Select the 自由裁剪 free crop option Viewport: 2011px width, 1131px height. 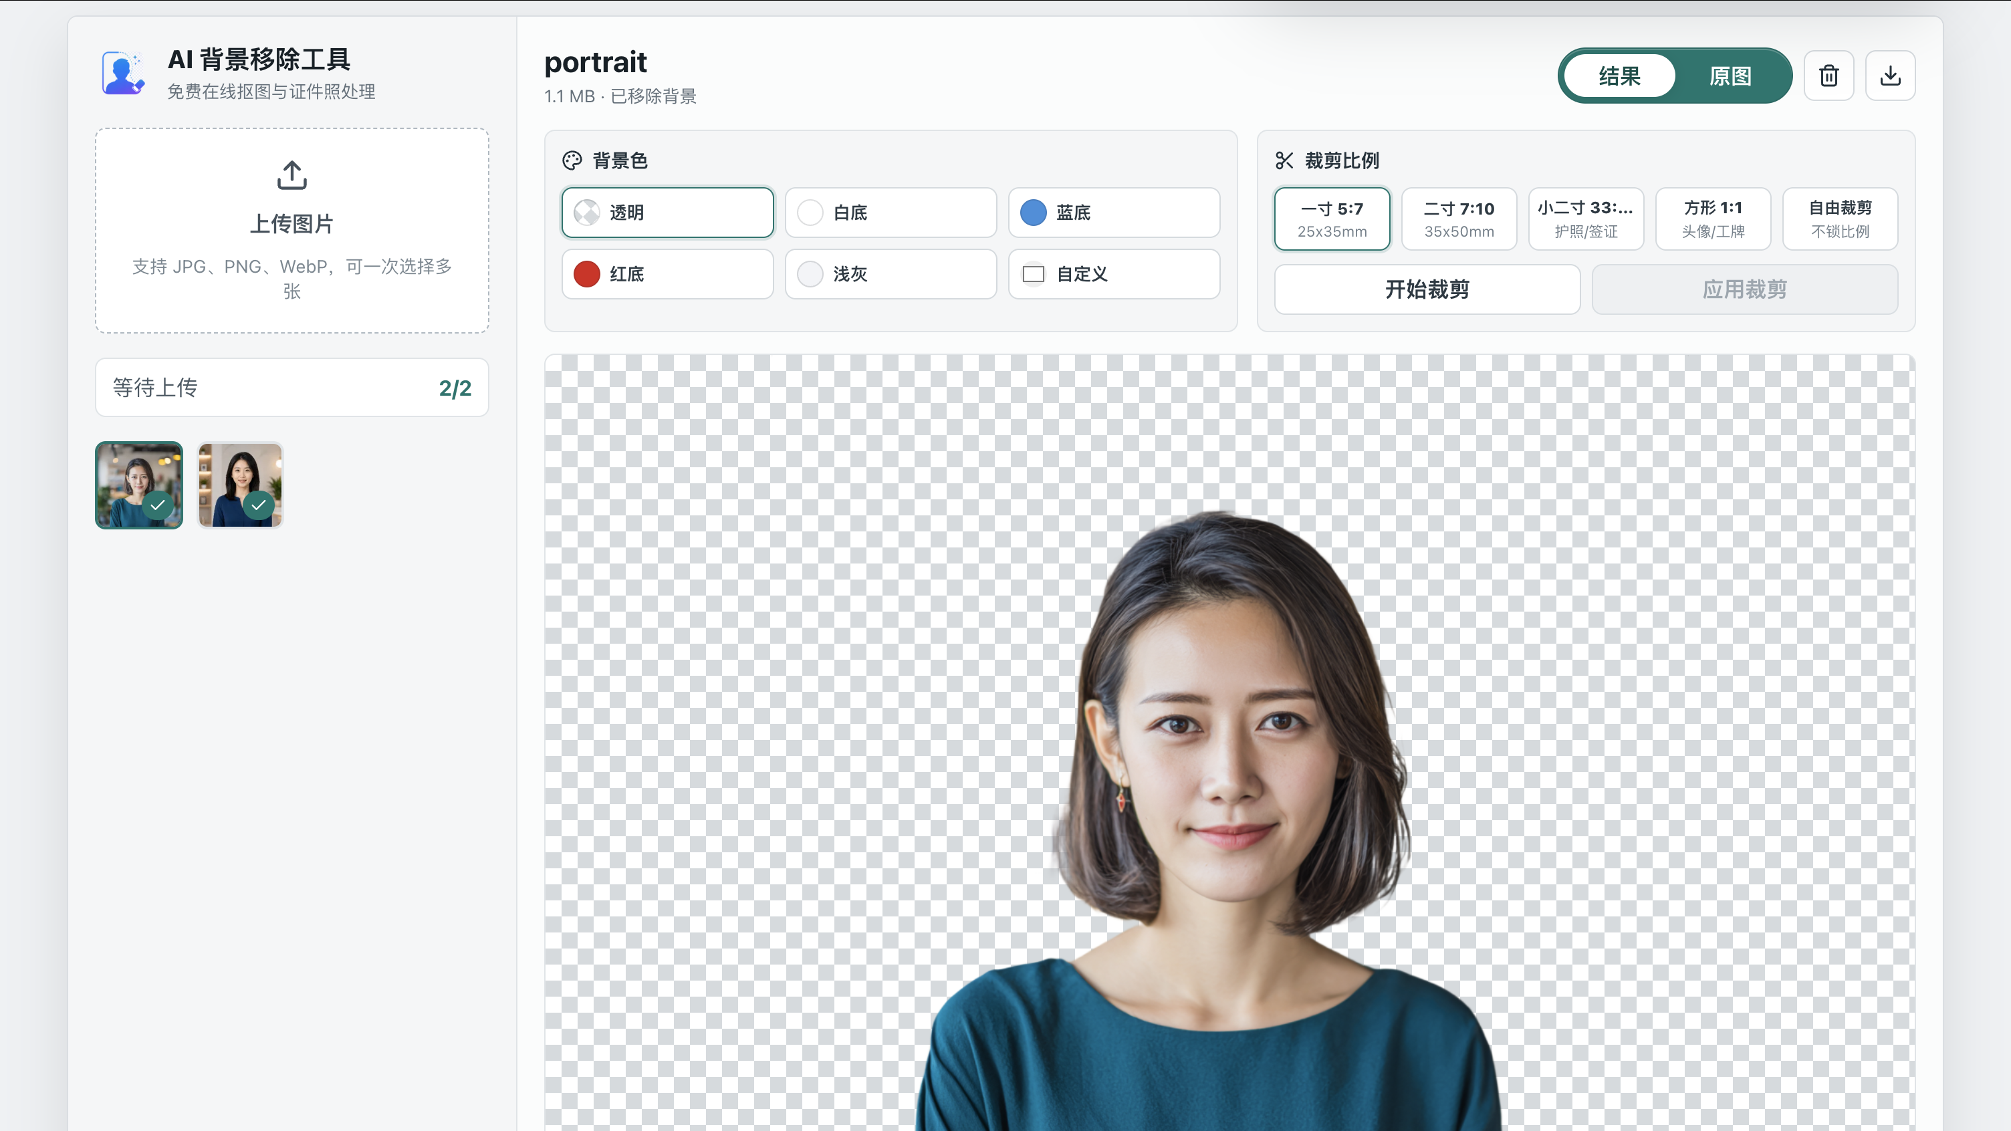(1840, 219)
